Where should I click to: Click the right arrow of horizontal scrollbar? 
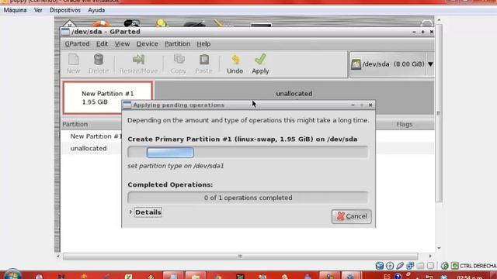pos(430,257)
